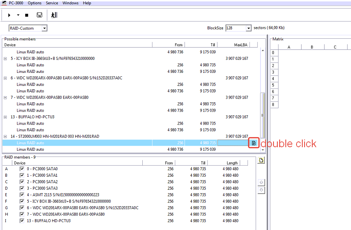Click the From column header in RAID members
This screenshot has height=230, width=351.
coord(159,163)
